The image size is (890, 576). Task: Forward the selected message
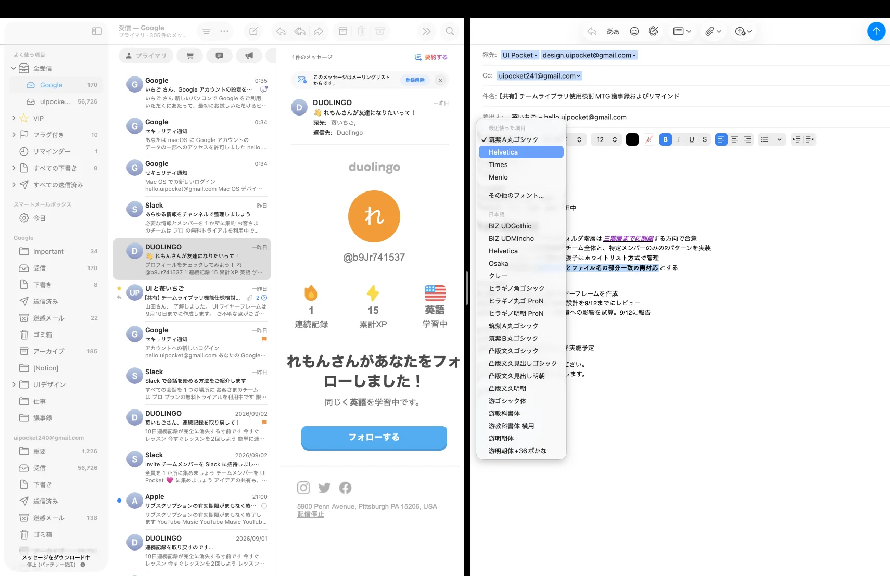click(x=319, y=31)
